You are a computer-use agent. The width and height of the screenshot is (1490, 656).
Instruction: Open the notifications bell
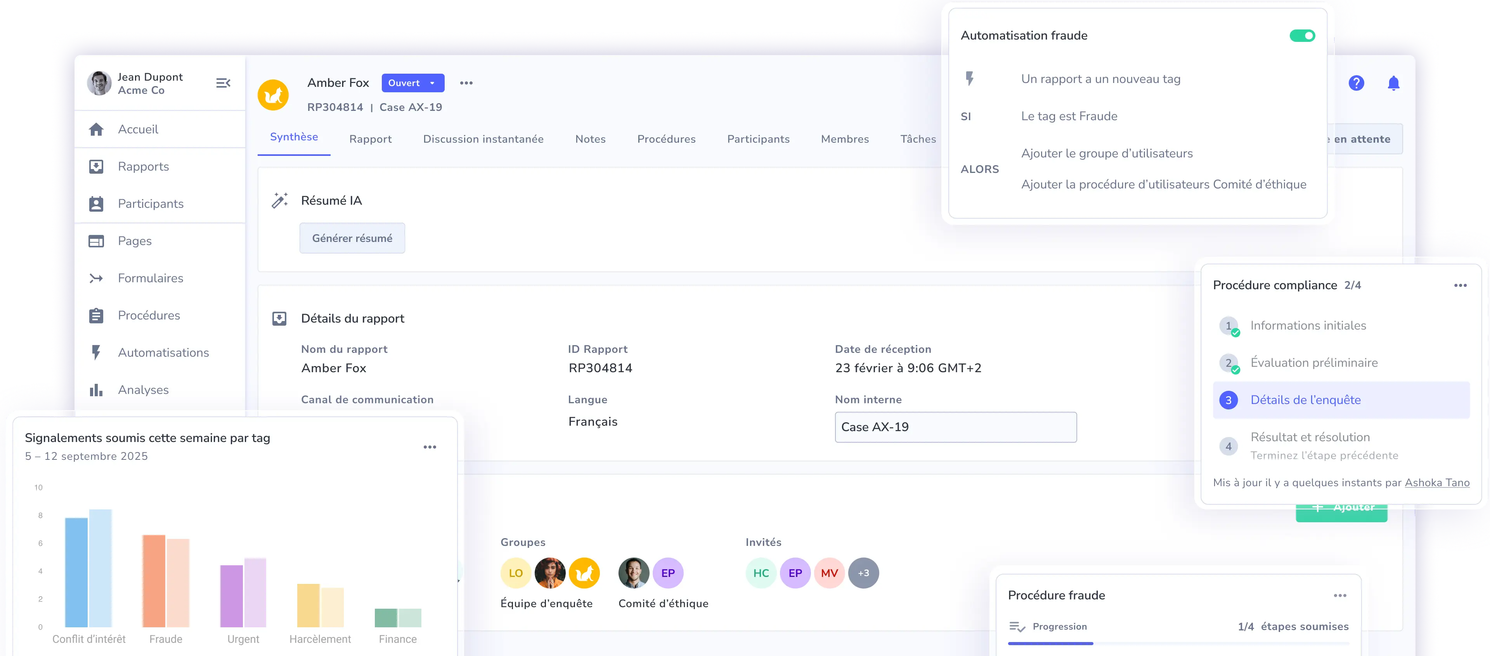(x=1393, y=83)
